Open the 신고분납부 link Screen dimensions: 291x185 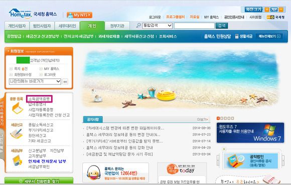37,151
